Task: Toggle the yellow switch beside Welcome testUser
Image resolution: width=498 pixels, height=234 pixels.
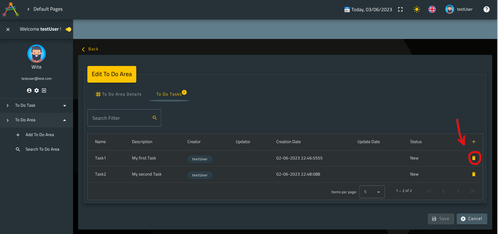Action: [68, 29]
